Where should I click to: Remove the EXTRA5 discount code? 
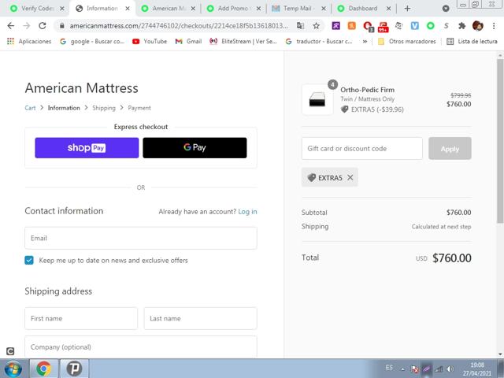click(x=350, y=177)
